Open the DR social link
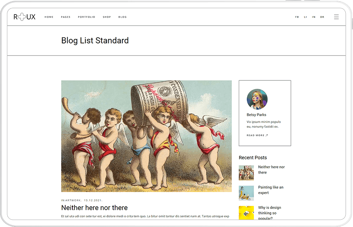 322,17
